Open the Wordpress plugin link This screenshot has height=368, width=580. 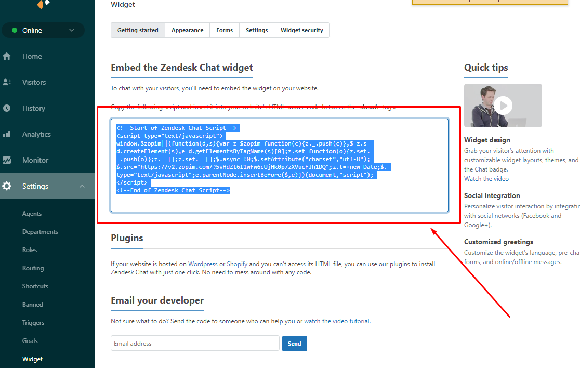click(203, 264)
